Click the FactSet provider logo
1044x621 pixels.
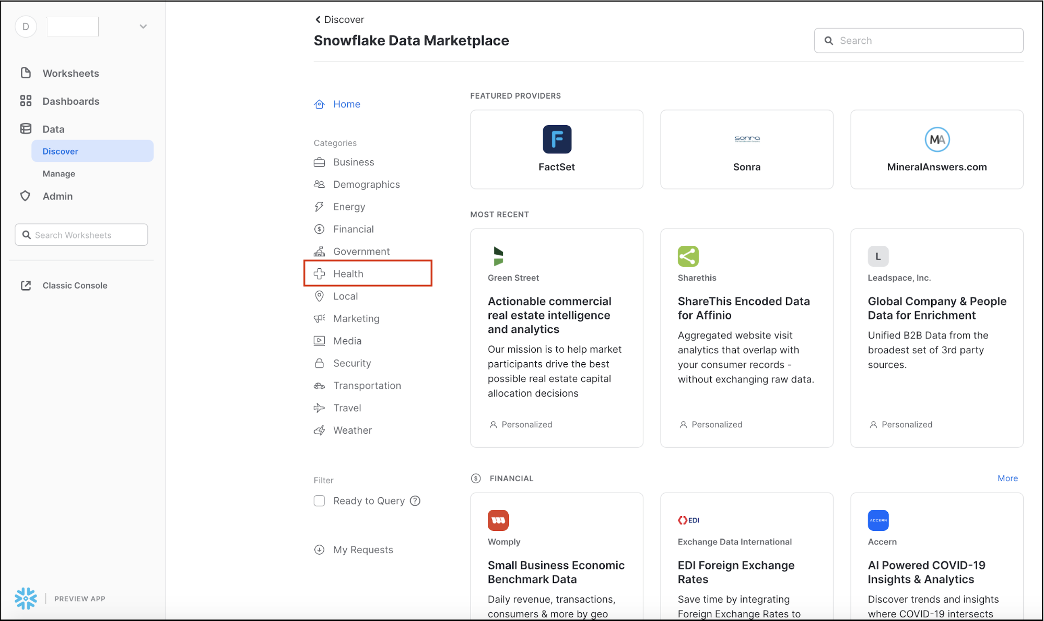(557, 139)
